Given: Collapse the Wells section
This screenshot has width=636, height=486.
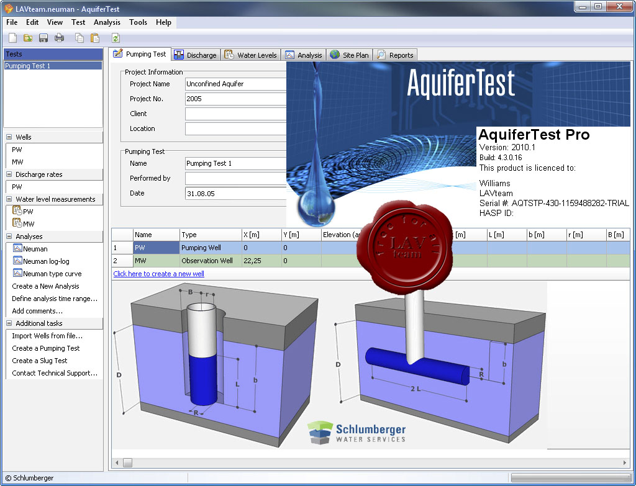Looking at the screenshot, I should click(9, 137).
